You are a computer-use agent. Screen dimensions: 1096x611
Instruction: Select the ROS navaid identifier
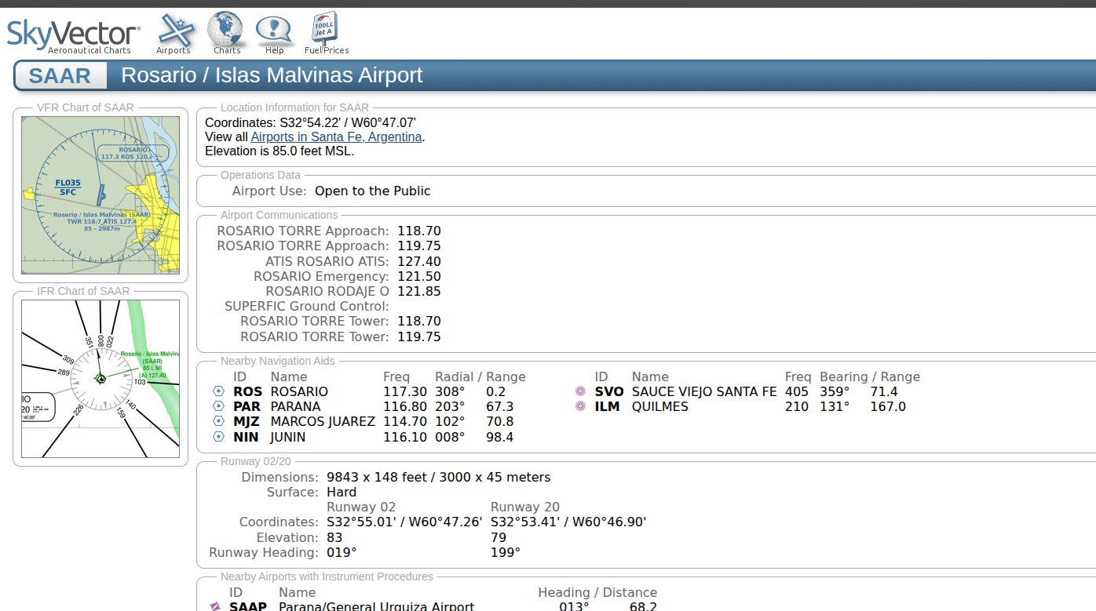tap(247, 391)
